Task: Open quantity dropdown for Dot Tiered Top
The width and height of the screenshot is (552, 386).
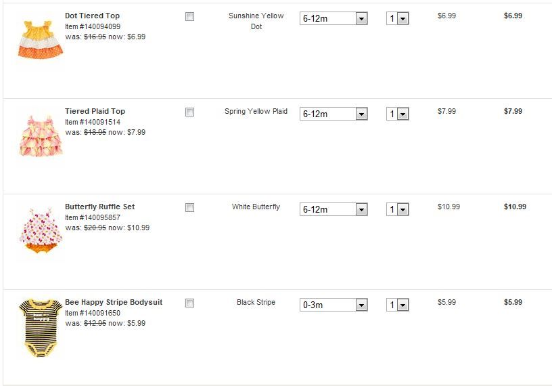Action: pyautogui.click(x=398, y=19)
